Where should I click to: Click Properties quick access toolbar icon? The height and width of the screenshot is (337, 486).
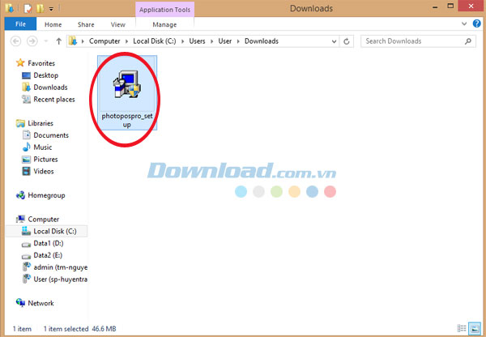coord(28,9)
